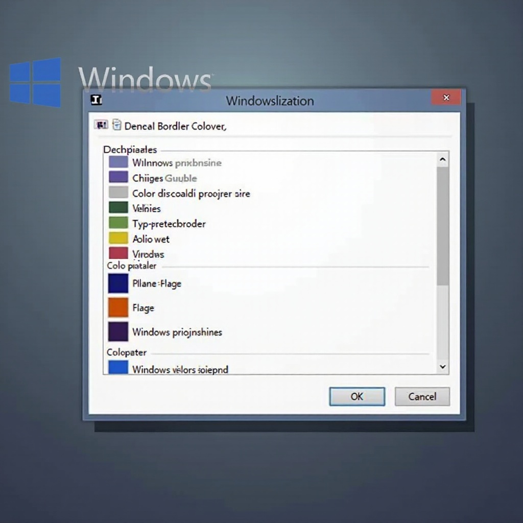Click the title bar system icon
The height and width of the screenshot is (523, 523).
pyautogui.click(x=96, y=100)
